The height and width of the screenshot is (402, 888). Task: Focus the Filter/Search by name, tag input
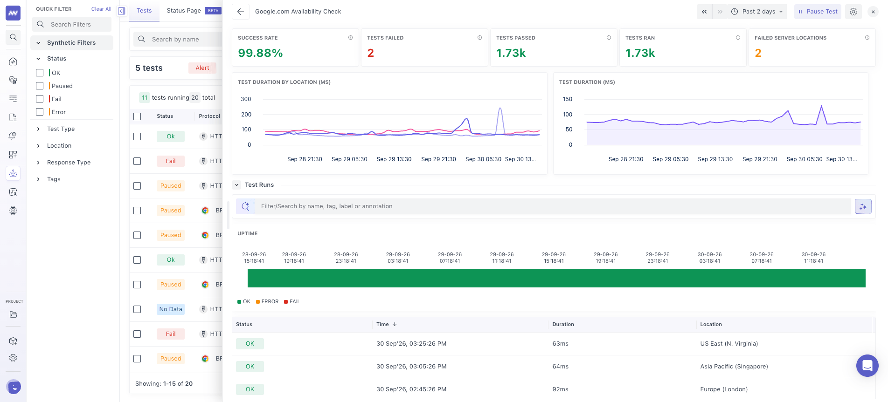click(553, 206)
